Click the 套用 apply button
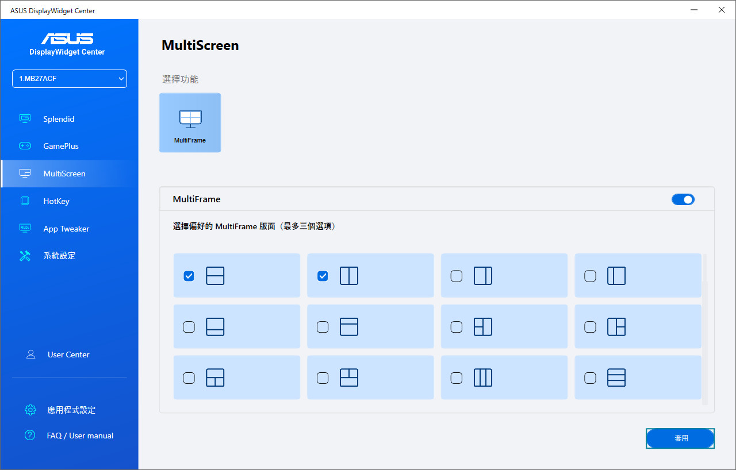 coord(680,438)
